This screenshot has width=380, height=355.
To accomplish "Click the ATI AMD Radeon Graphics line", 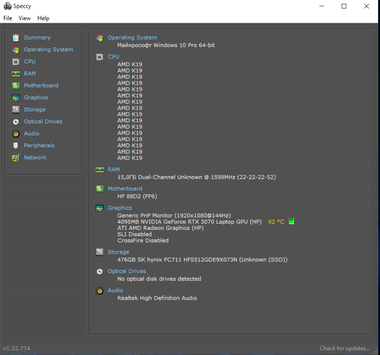I will point(160,228).
